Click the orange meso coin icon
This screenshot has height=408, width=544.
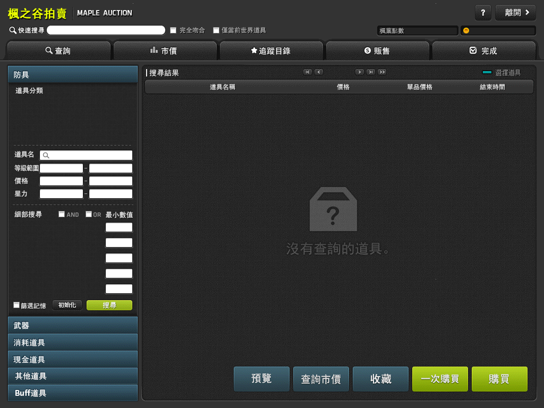[x=466, y=30]
